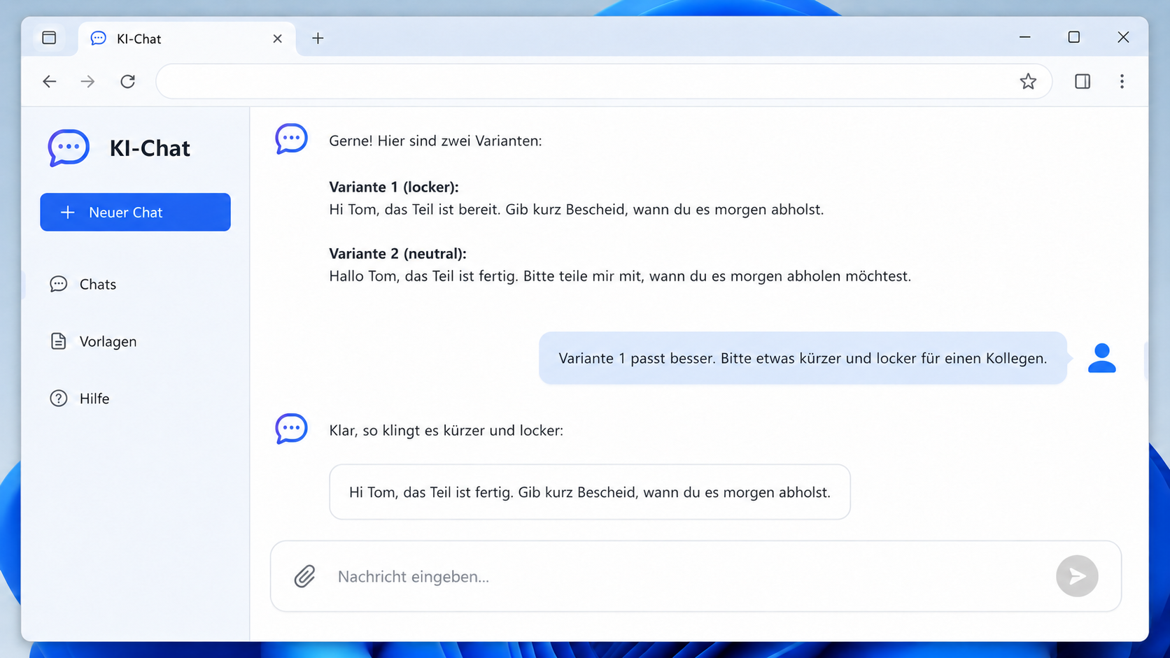The height and width of the screenshot is (658, 1170).
Task: Click the user message 'Variante 1 passt besser'
Action: click(803, 358)
